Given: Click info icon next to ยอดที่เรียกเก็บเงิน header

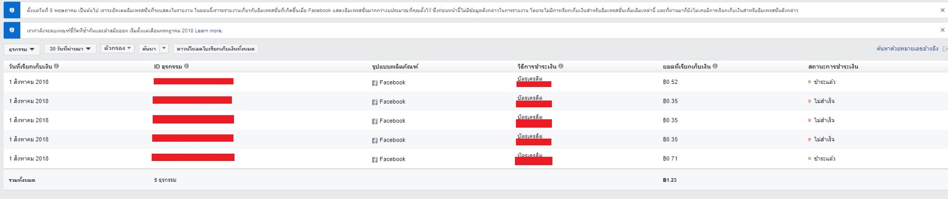Looking at the screenshot, I should pos(715,66).
